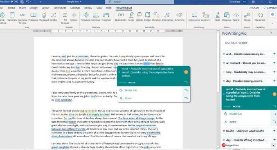Open the Transition report
The width and height of the screenshot is (277, 150).
(106, 17)
